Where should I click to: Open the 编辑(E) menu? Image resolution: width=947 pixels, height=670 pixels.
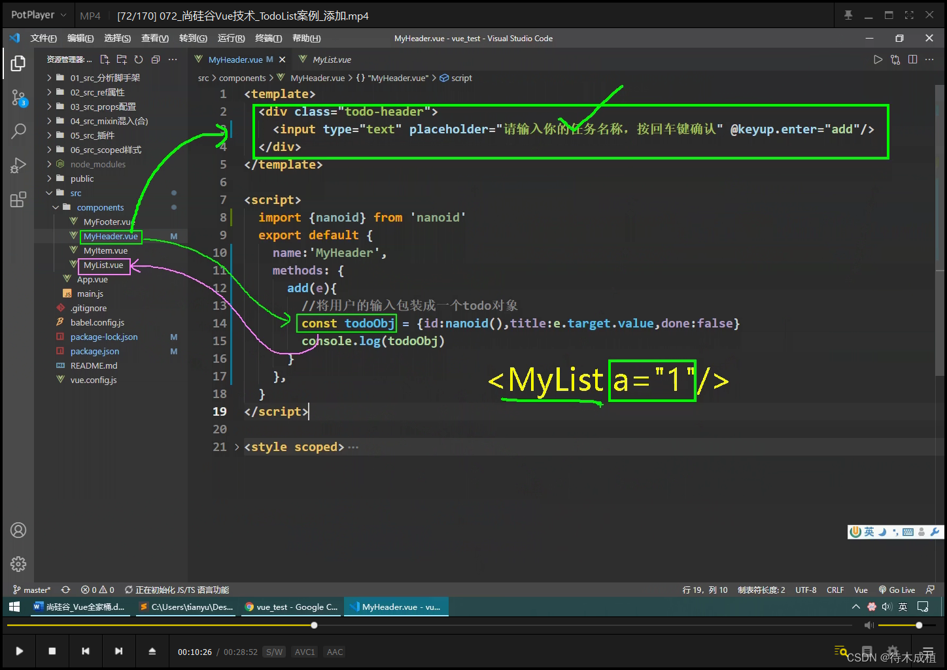[80, 39]
